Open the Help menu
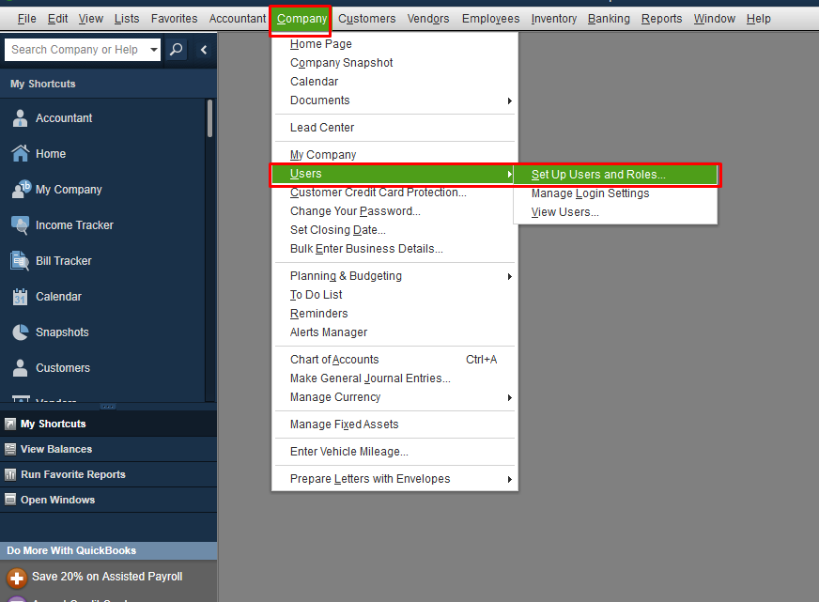819x602 pixels. point(758,19)
